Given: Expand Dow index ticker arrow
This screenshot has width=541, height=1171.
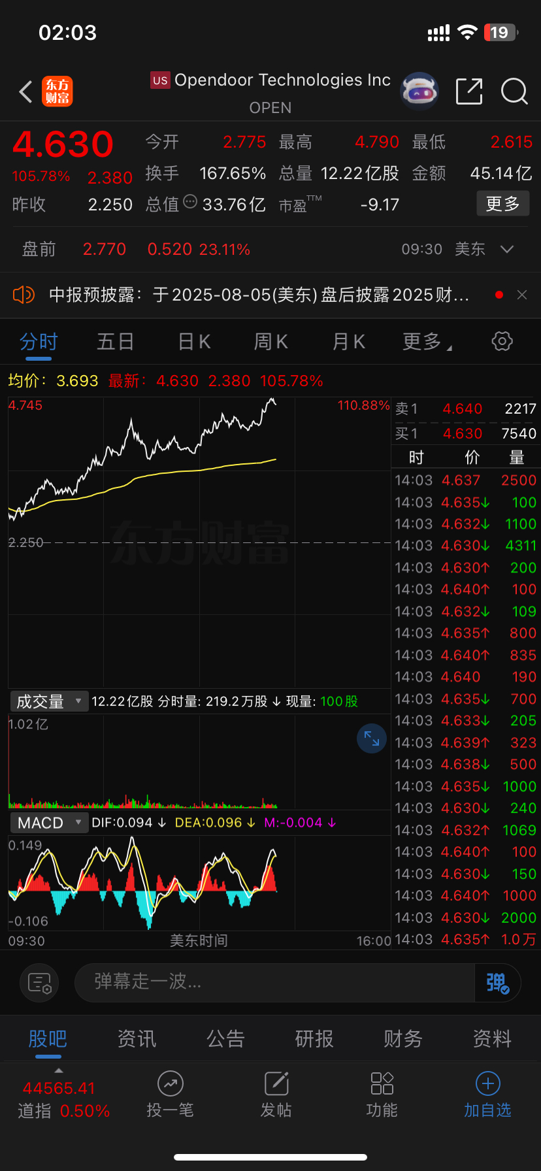Looking at the screenshot, I should (59, 1070).
